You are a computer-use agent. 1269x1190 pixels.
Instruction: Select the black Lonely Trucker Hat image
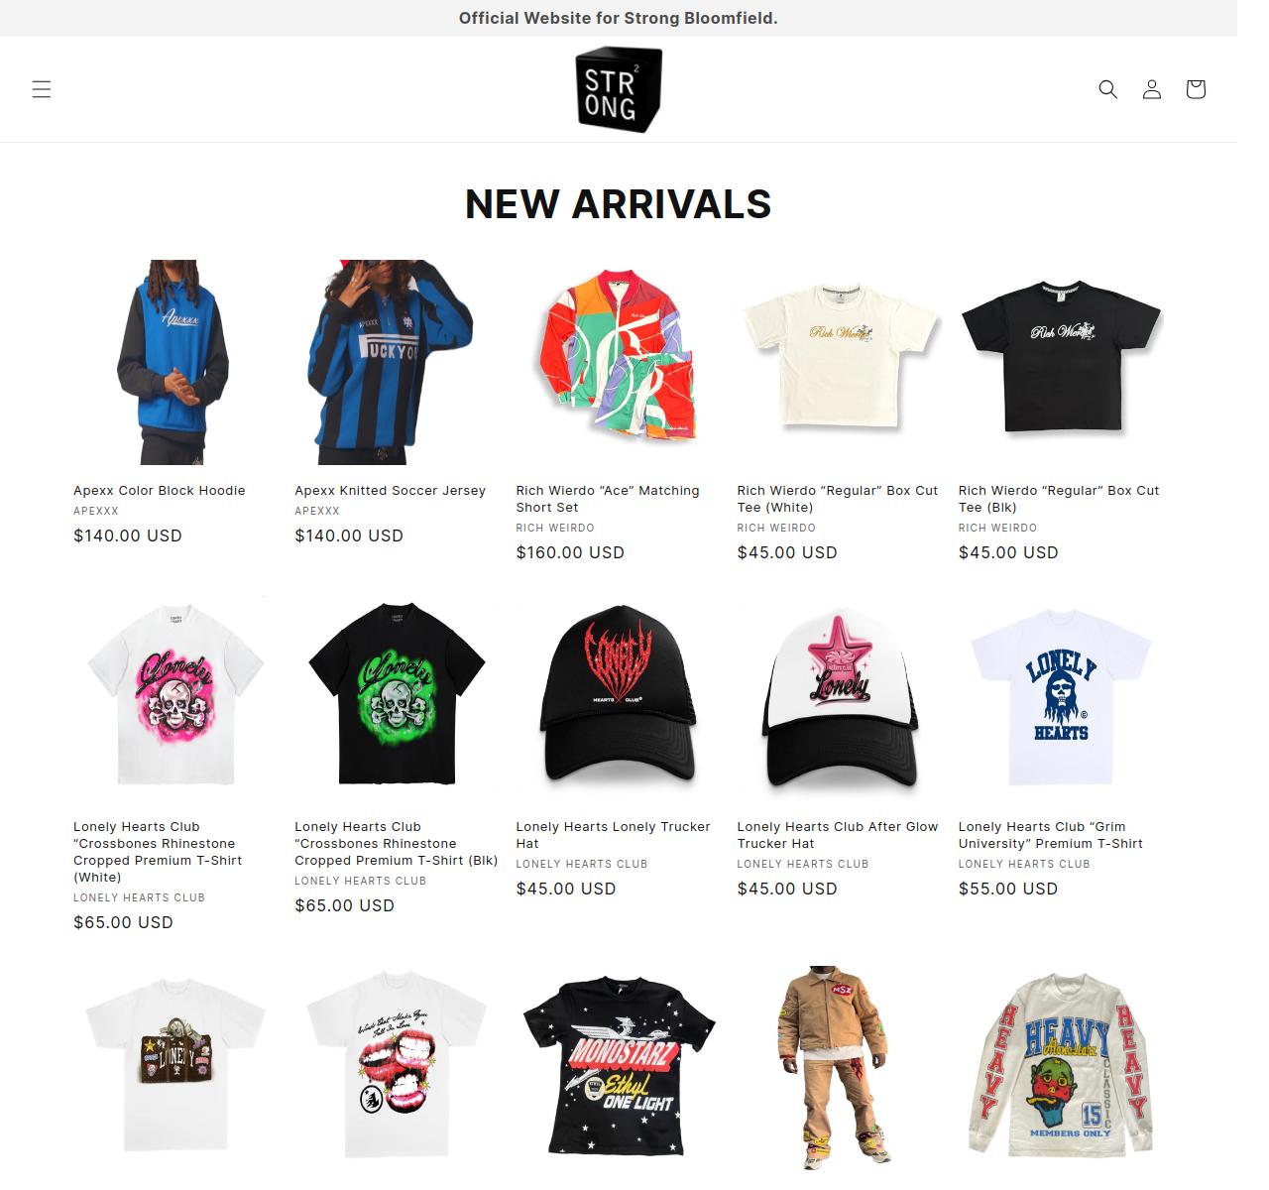tap(618, 698)
